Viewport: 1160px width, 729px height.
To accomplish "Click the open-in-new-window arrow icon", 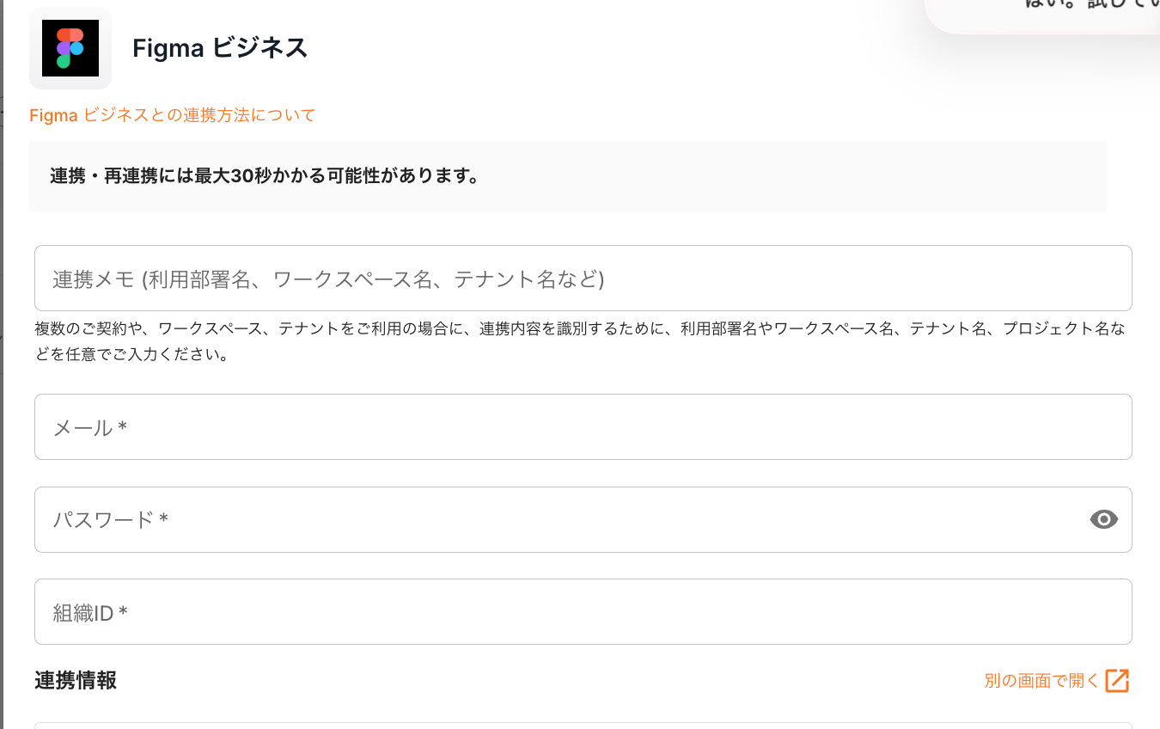I will click(1116, 681).
